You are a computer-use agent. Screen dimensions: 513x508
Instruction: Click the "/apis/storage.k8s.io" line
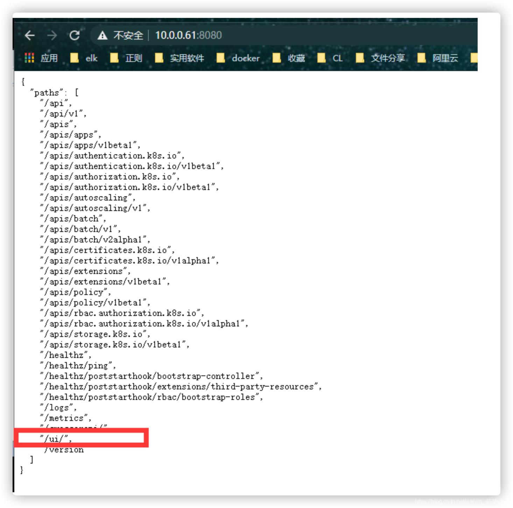click(95, 334)
